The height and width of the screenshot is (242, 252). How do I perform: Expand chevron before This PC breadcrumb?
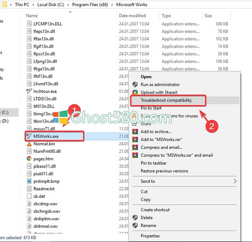[11, 5]
